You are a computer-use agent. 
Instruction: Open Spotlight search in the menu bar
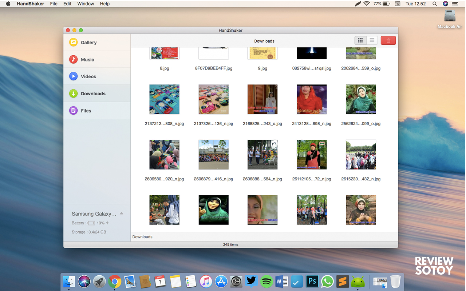point(435,4)
